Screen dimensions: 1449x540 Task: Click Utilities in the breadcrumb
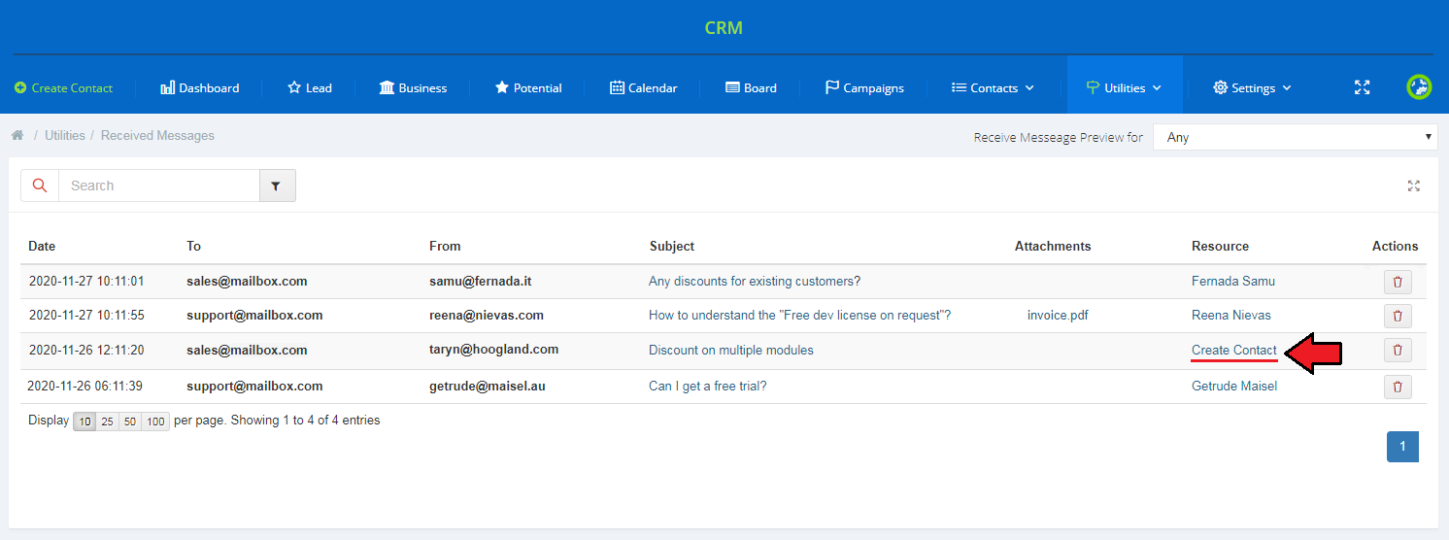tap(65, 135)
